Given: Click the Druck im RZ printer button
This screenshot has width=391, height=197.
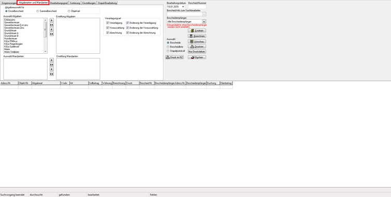Looking at the screenshot, I should coord(175,57).
